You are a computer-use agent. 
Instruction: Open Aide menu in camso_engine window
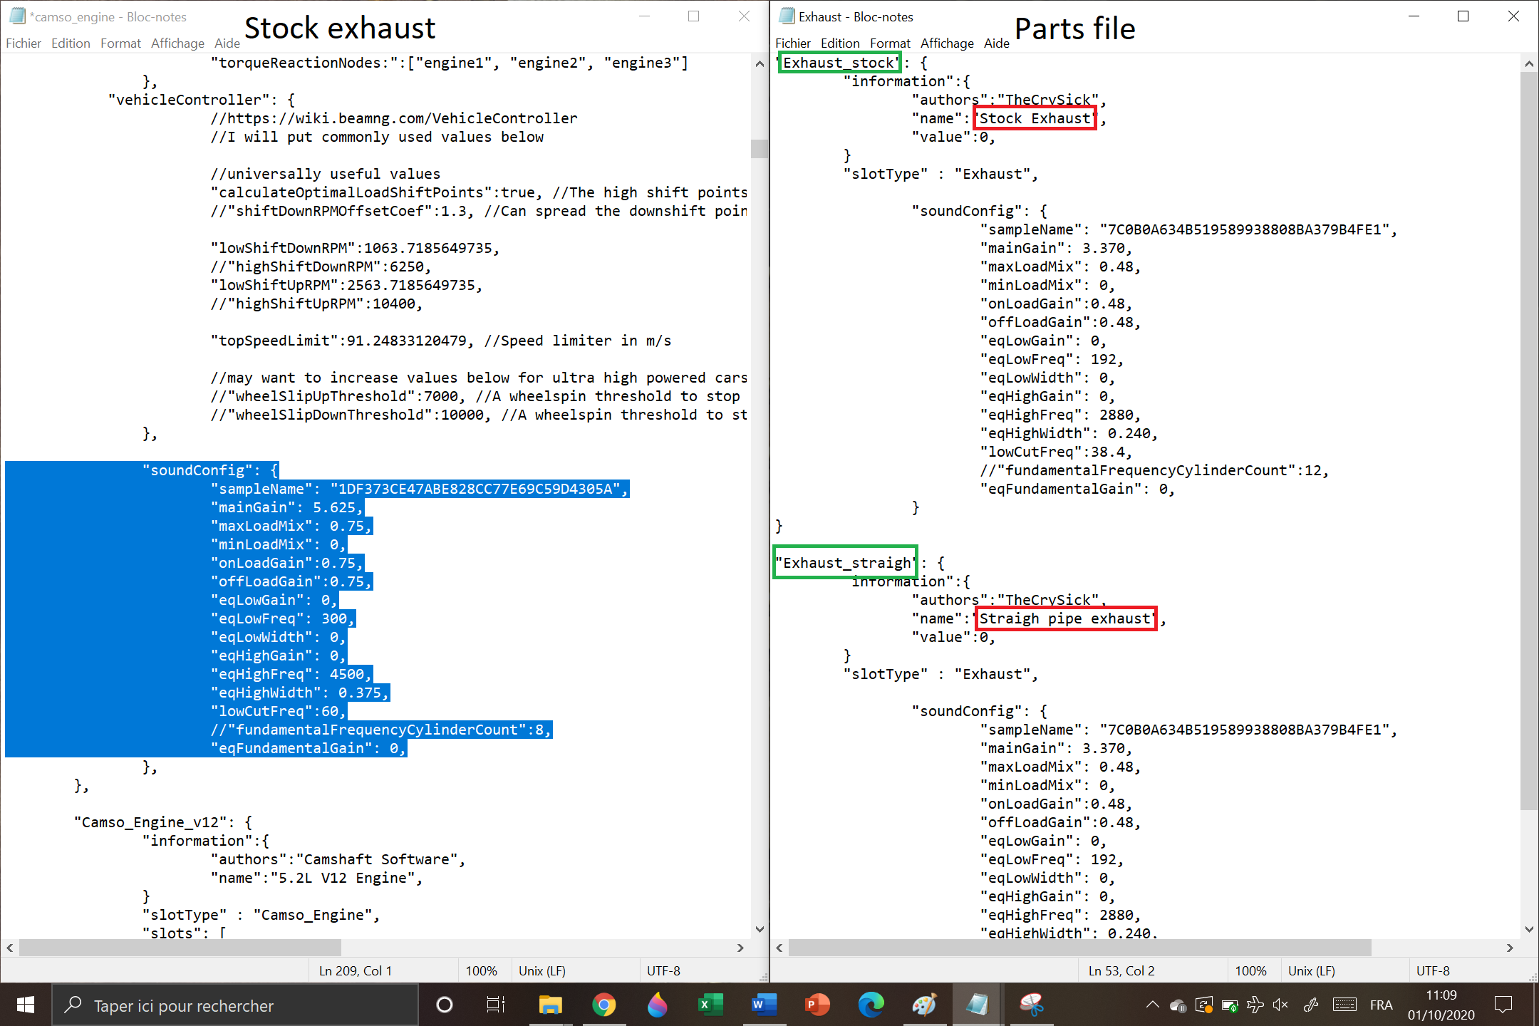(x=227, y=43)
